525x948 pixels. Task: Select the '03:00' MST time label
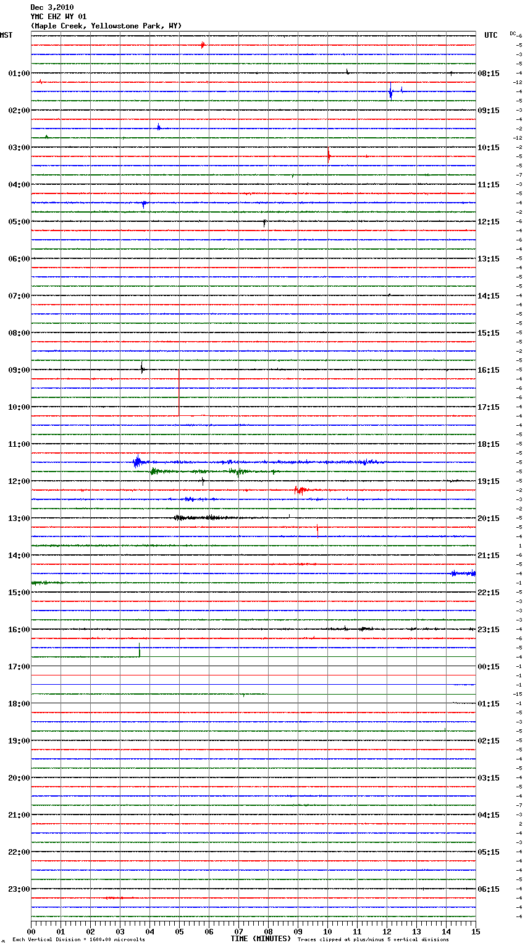(x=19, y=148)
